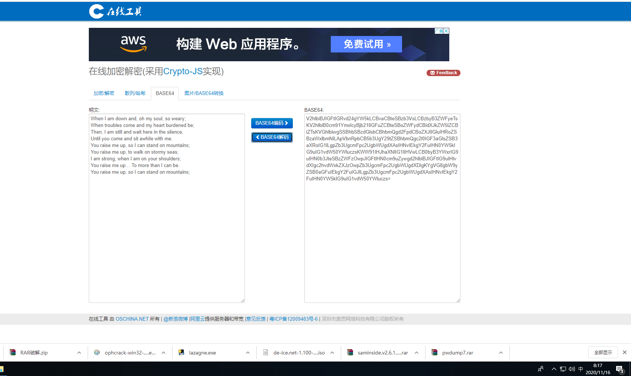This screenshot has height=376, width=631.
Task: Click the 'You raise me up… To more than I can be.' line
Action: click(x=135, y=166)
